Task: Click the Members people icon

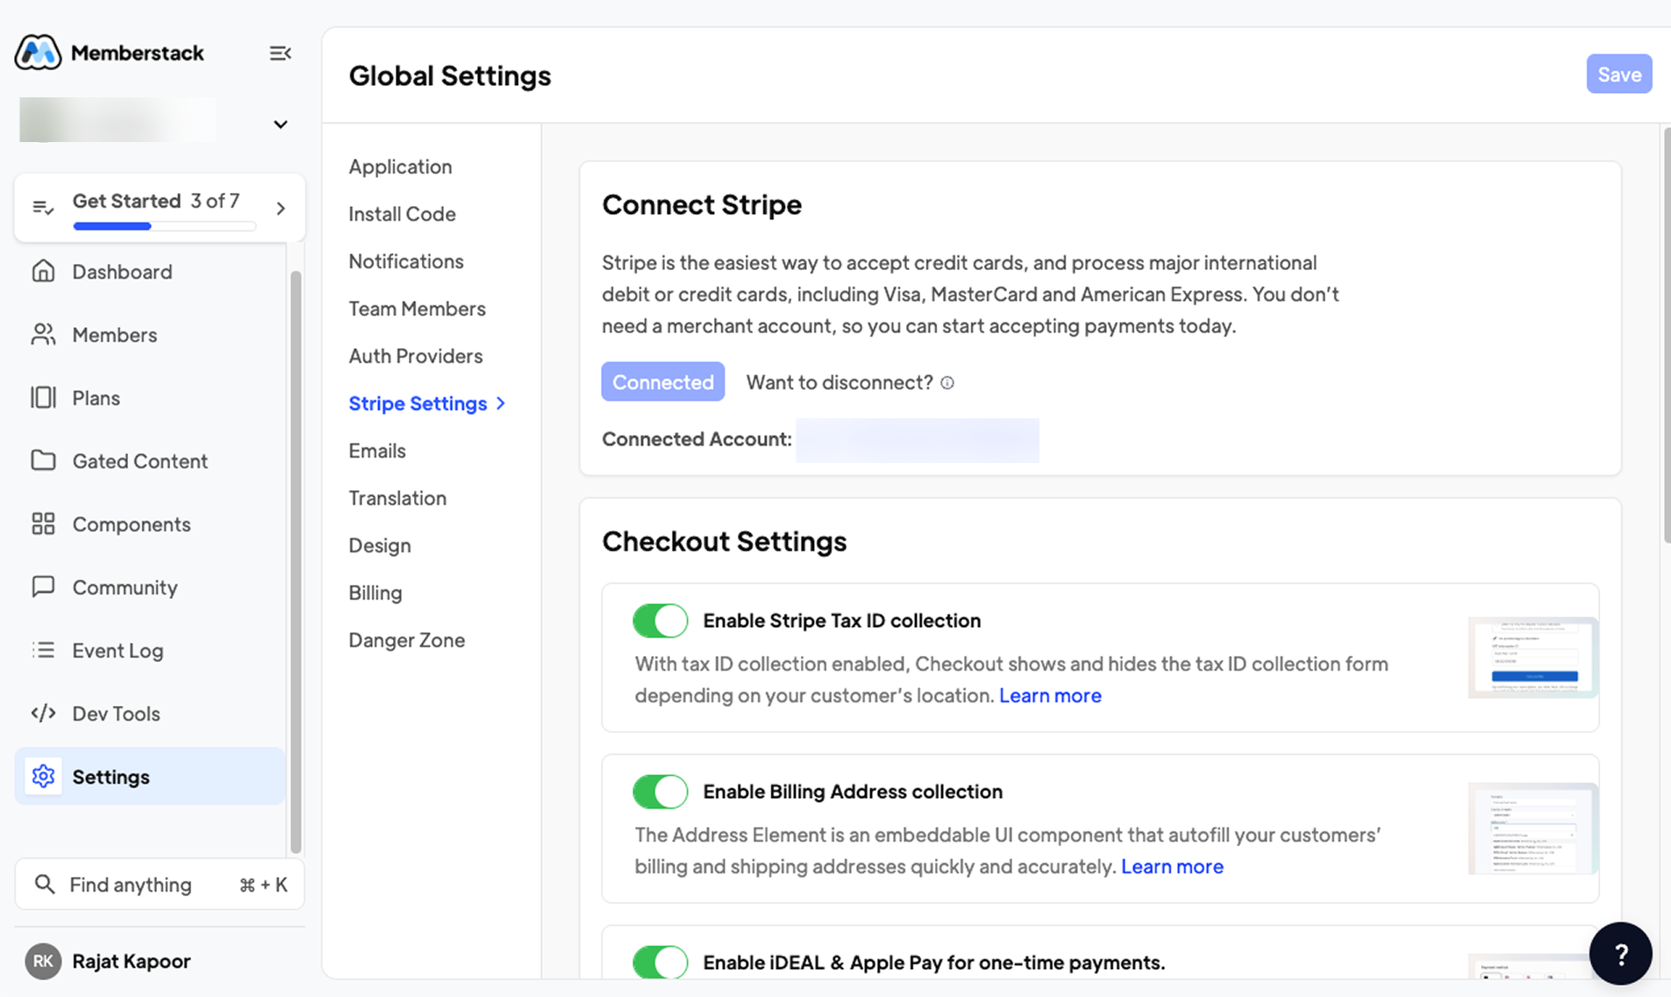Action: coord(43,334)
